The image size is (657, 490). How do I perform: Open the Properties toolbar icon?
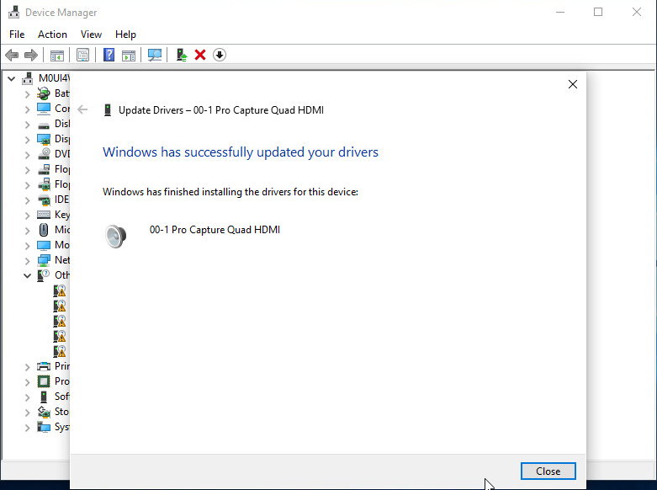point(83,55)
